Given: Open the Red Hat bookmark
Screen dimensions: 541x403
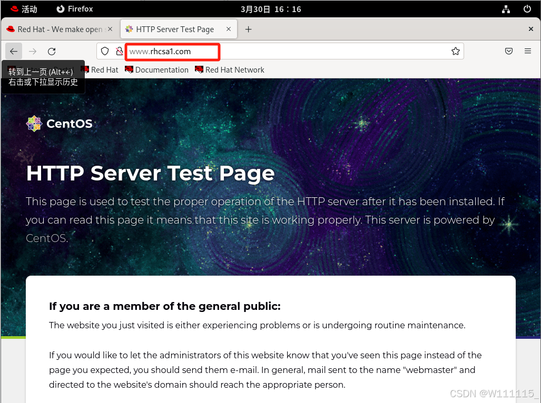Looking at the screenshot, I should click(100, 70).
